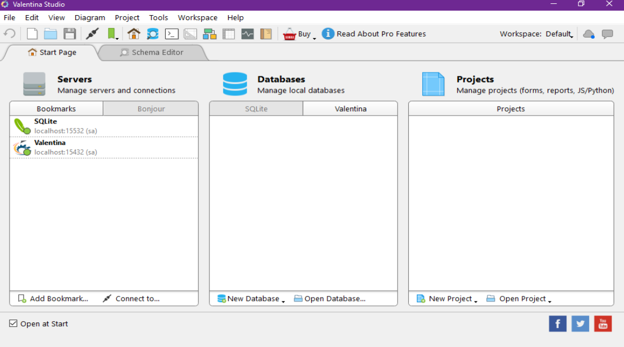Click the 'Manage servers and connections' text
Screen dimensions: 624x347
click(116, 90)
